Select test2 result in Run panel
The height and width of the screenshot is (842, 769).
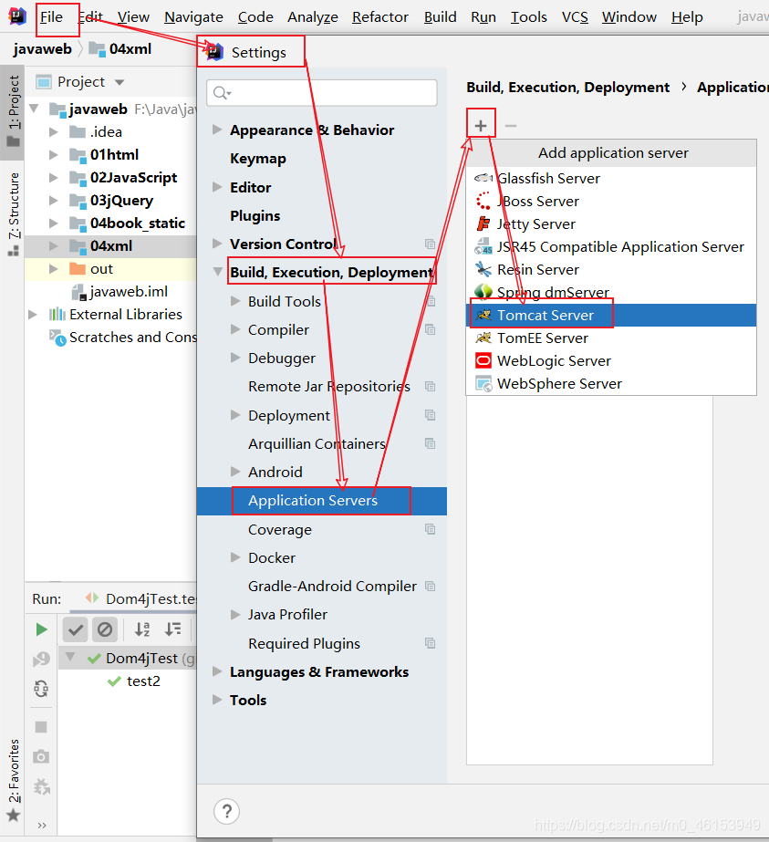tap(143, 681)
